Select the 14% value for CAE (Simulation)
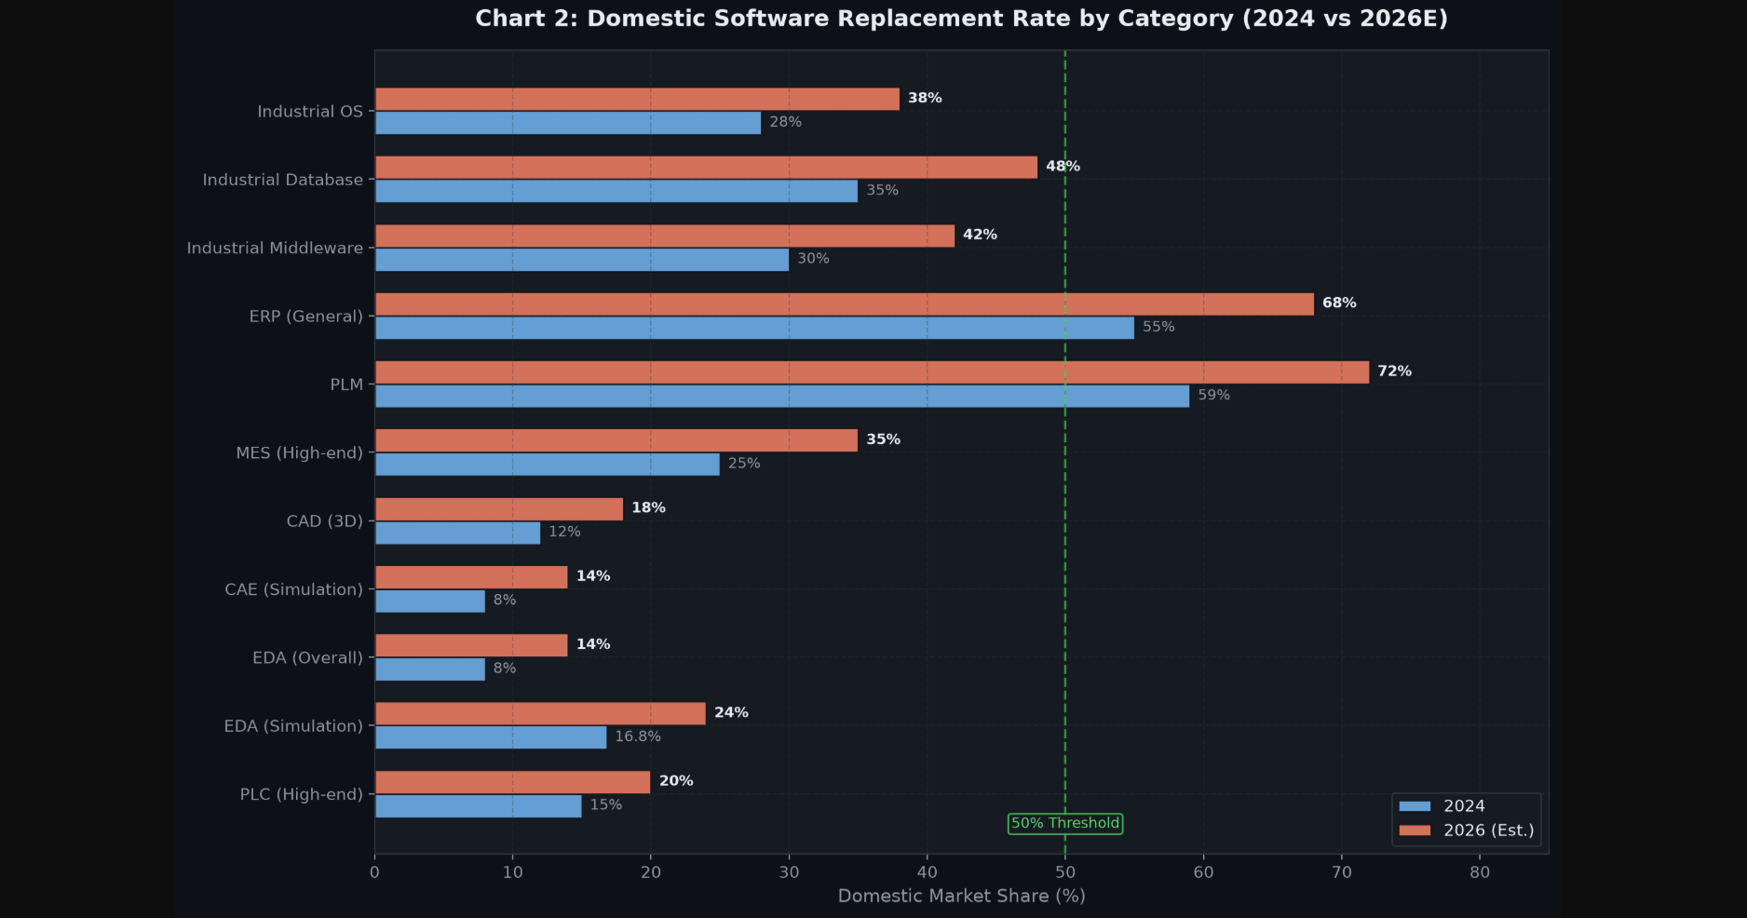The width and height of the screenshot is (1747, 918). 593,576
